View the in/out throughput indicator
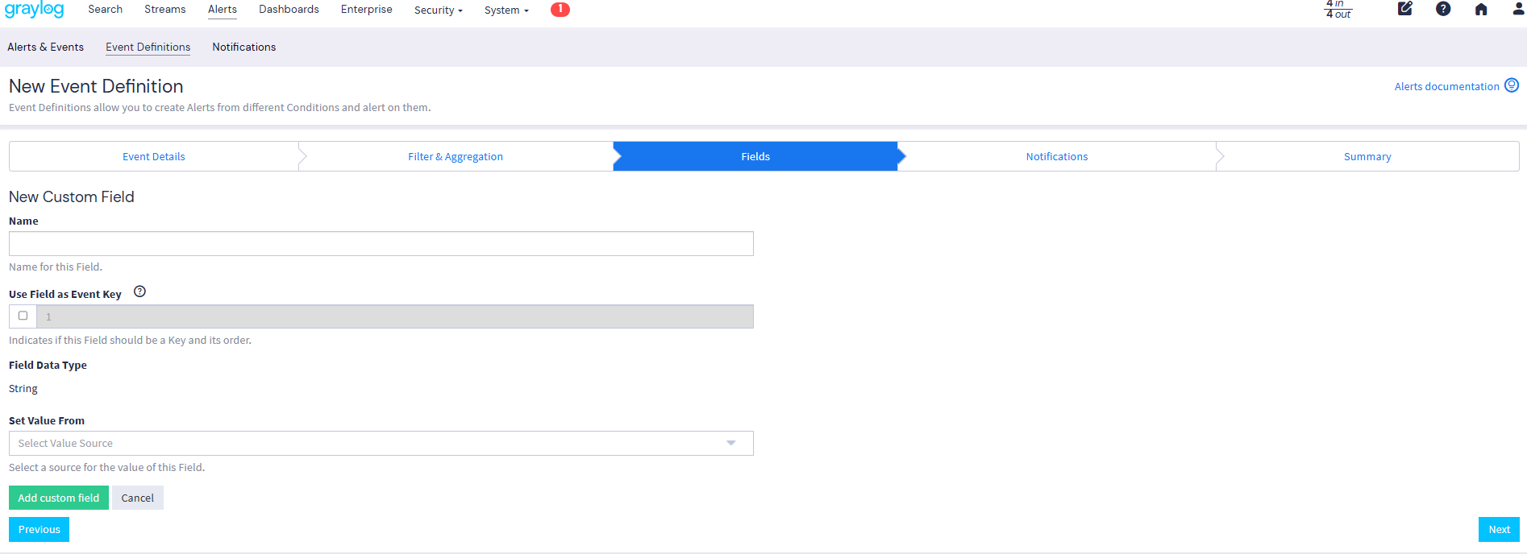The width and height of the screenshot is (1527, 554). click(1338, 9)
